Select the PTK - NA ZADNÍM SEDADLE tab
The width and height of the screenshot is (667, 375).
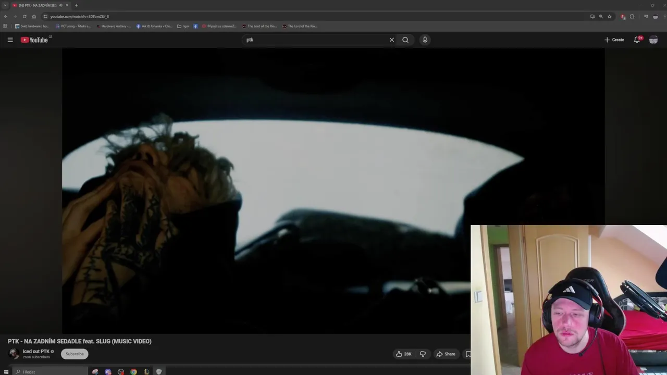coord(36,5)
